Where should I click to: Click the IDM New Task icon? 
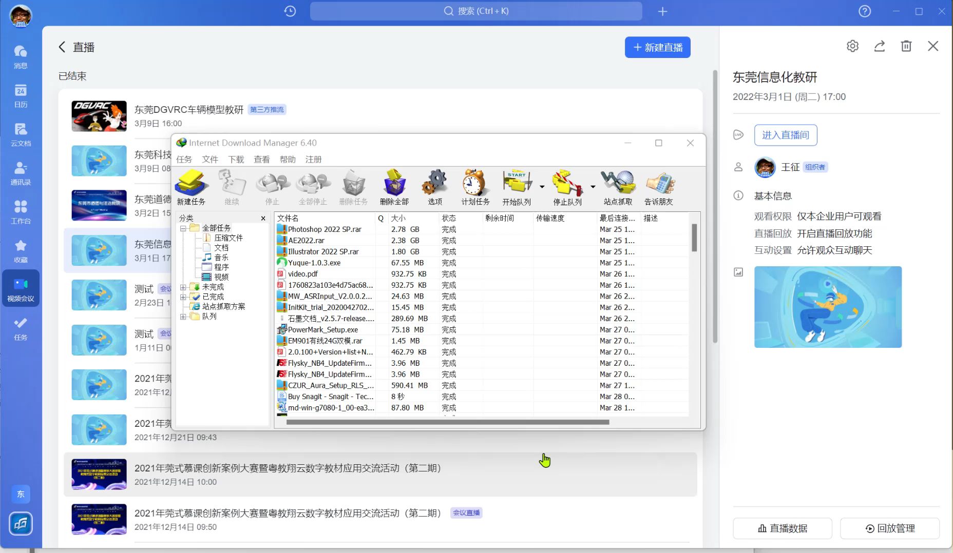(192, 188)
